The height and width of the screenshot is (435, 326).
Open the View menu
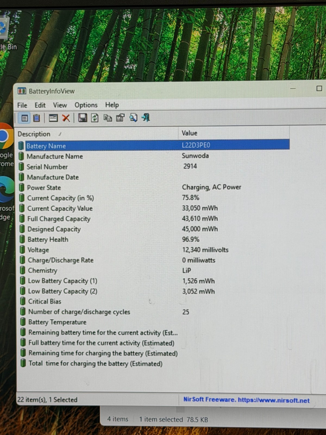click(x=60, y=105)
